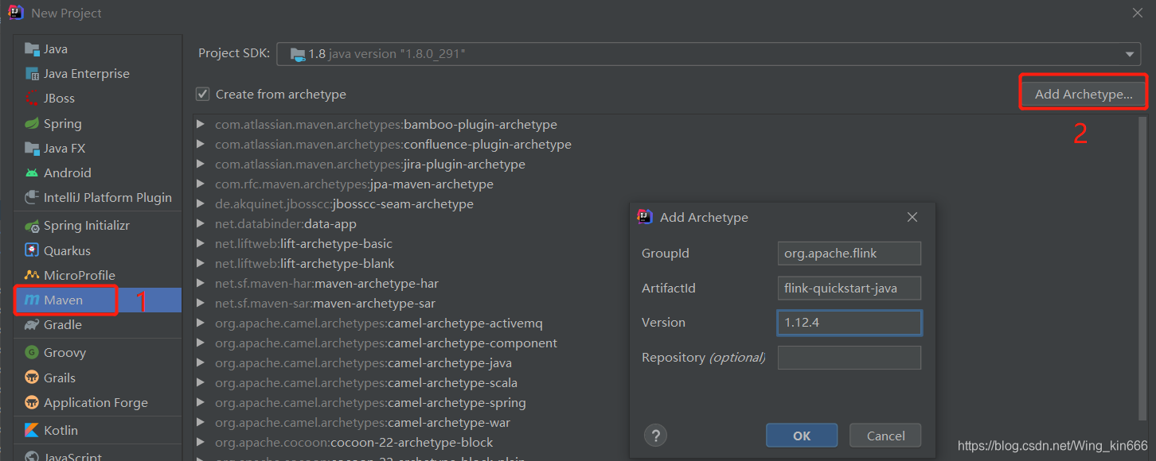
Task: Click the Repository optional field
Action: coord(849,358)
